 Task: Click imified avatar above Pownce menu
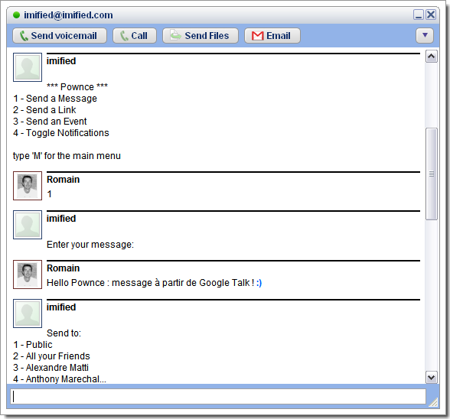[x=28, y=67]
